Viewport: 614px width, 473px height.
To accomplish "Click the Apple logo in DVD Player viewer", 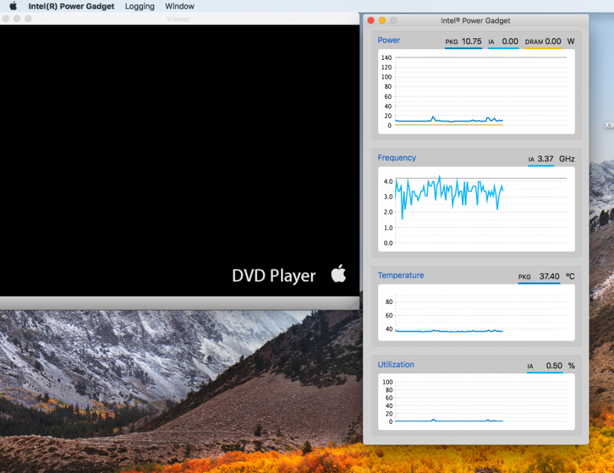I will (x=339, y=273).
